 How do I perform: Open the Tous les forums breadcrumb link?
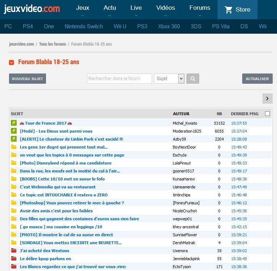point(53,44)
